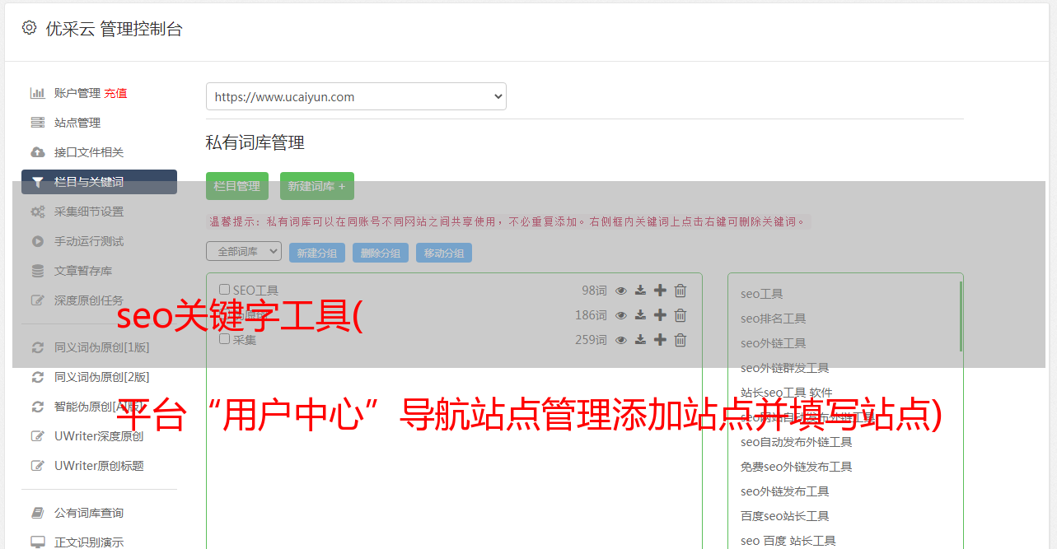Click the keyword list scrollbar thumb
The image size is (1057, 549).
tap(961, 316)
